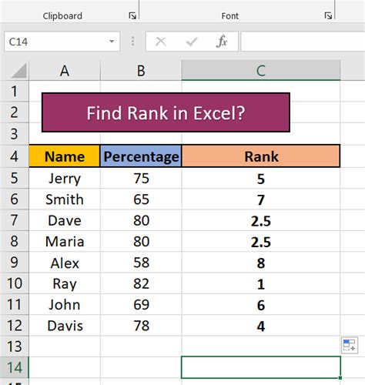Select row 14 header

(x=15, y=367)
